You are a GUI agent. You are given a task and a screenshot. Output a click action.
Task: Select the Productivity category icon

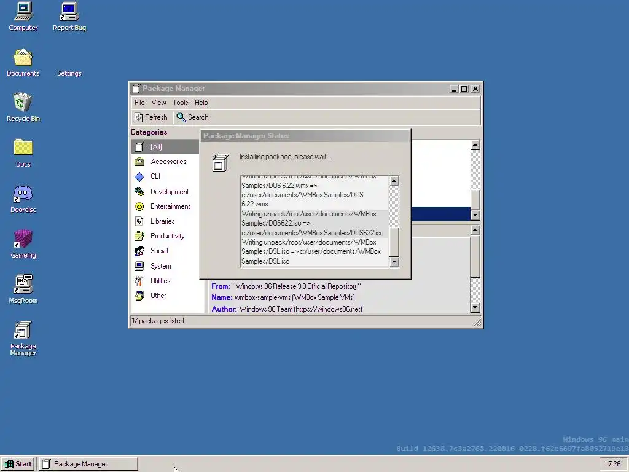click(x=139, y=236)
